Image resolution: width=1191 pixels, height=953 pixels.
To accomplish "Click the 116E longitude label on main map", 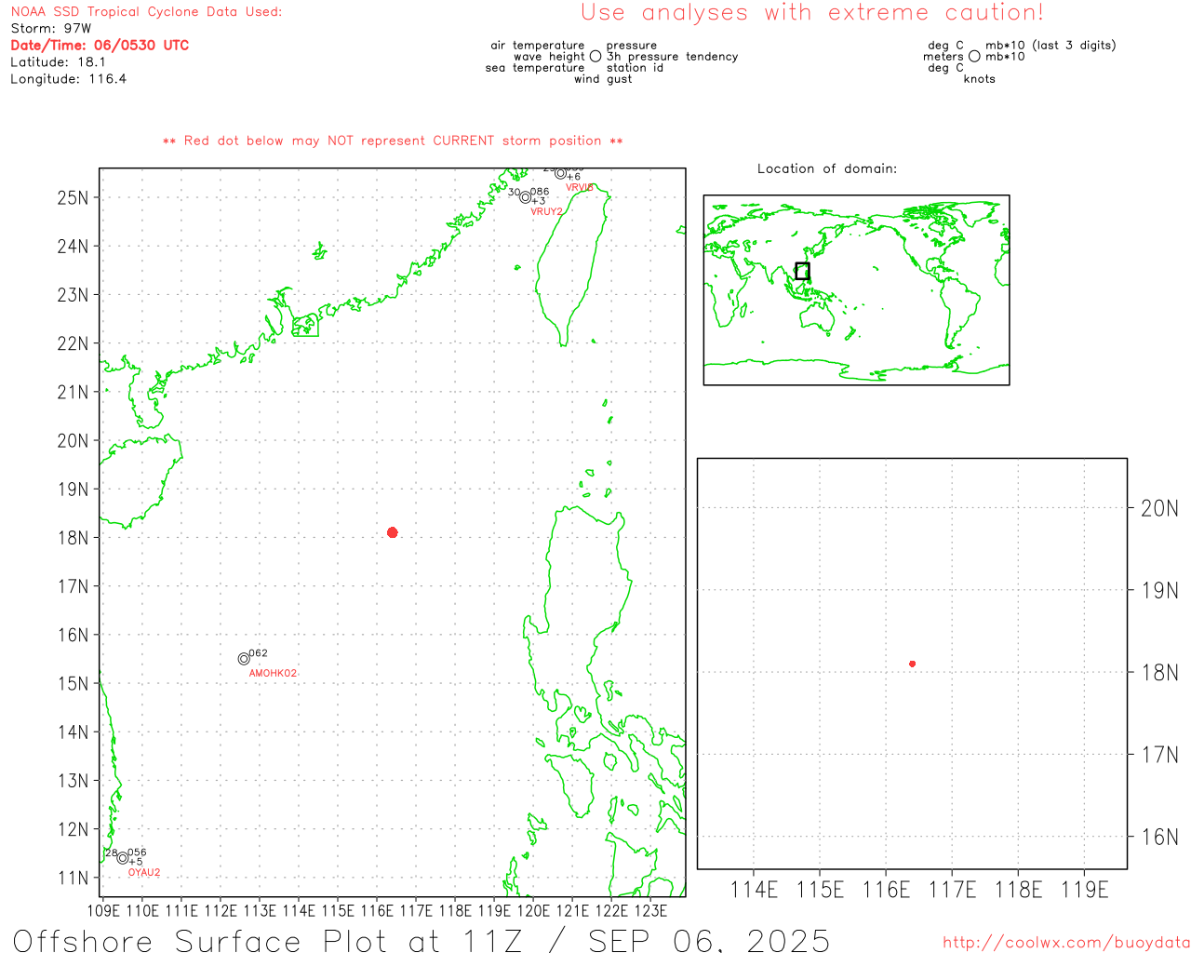I will 377,911.
